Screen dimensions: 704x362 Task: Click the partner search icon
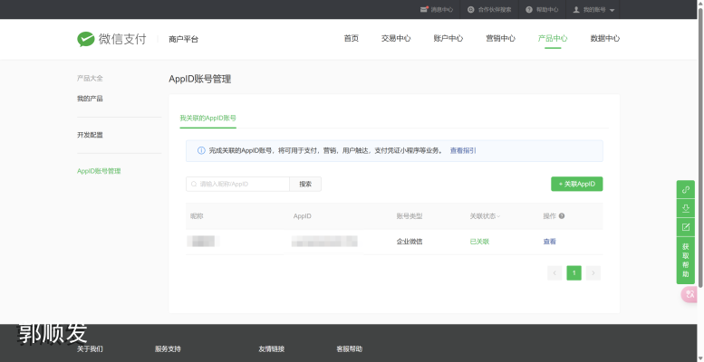coord(470,9)
